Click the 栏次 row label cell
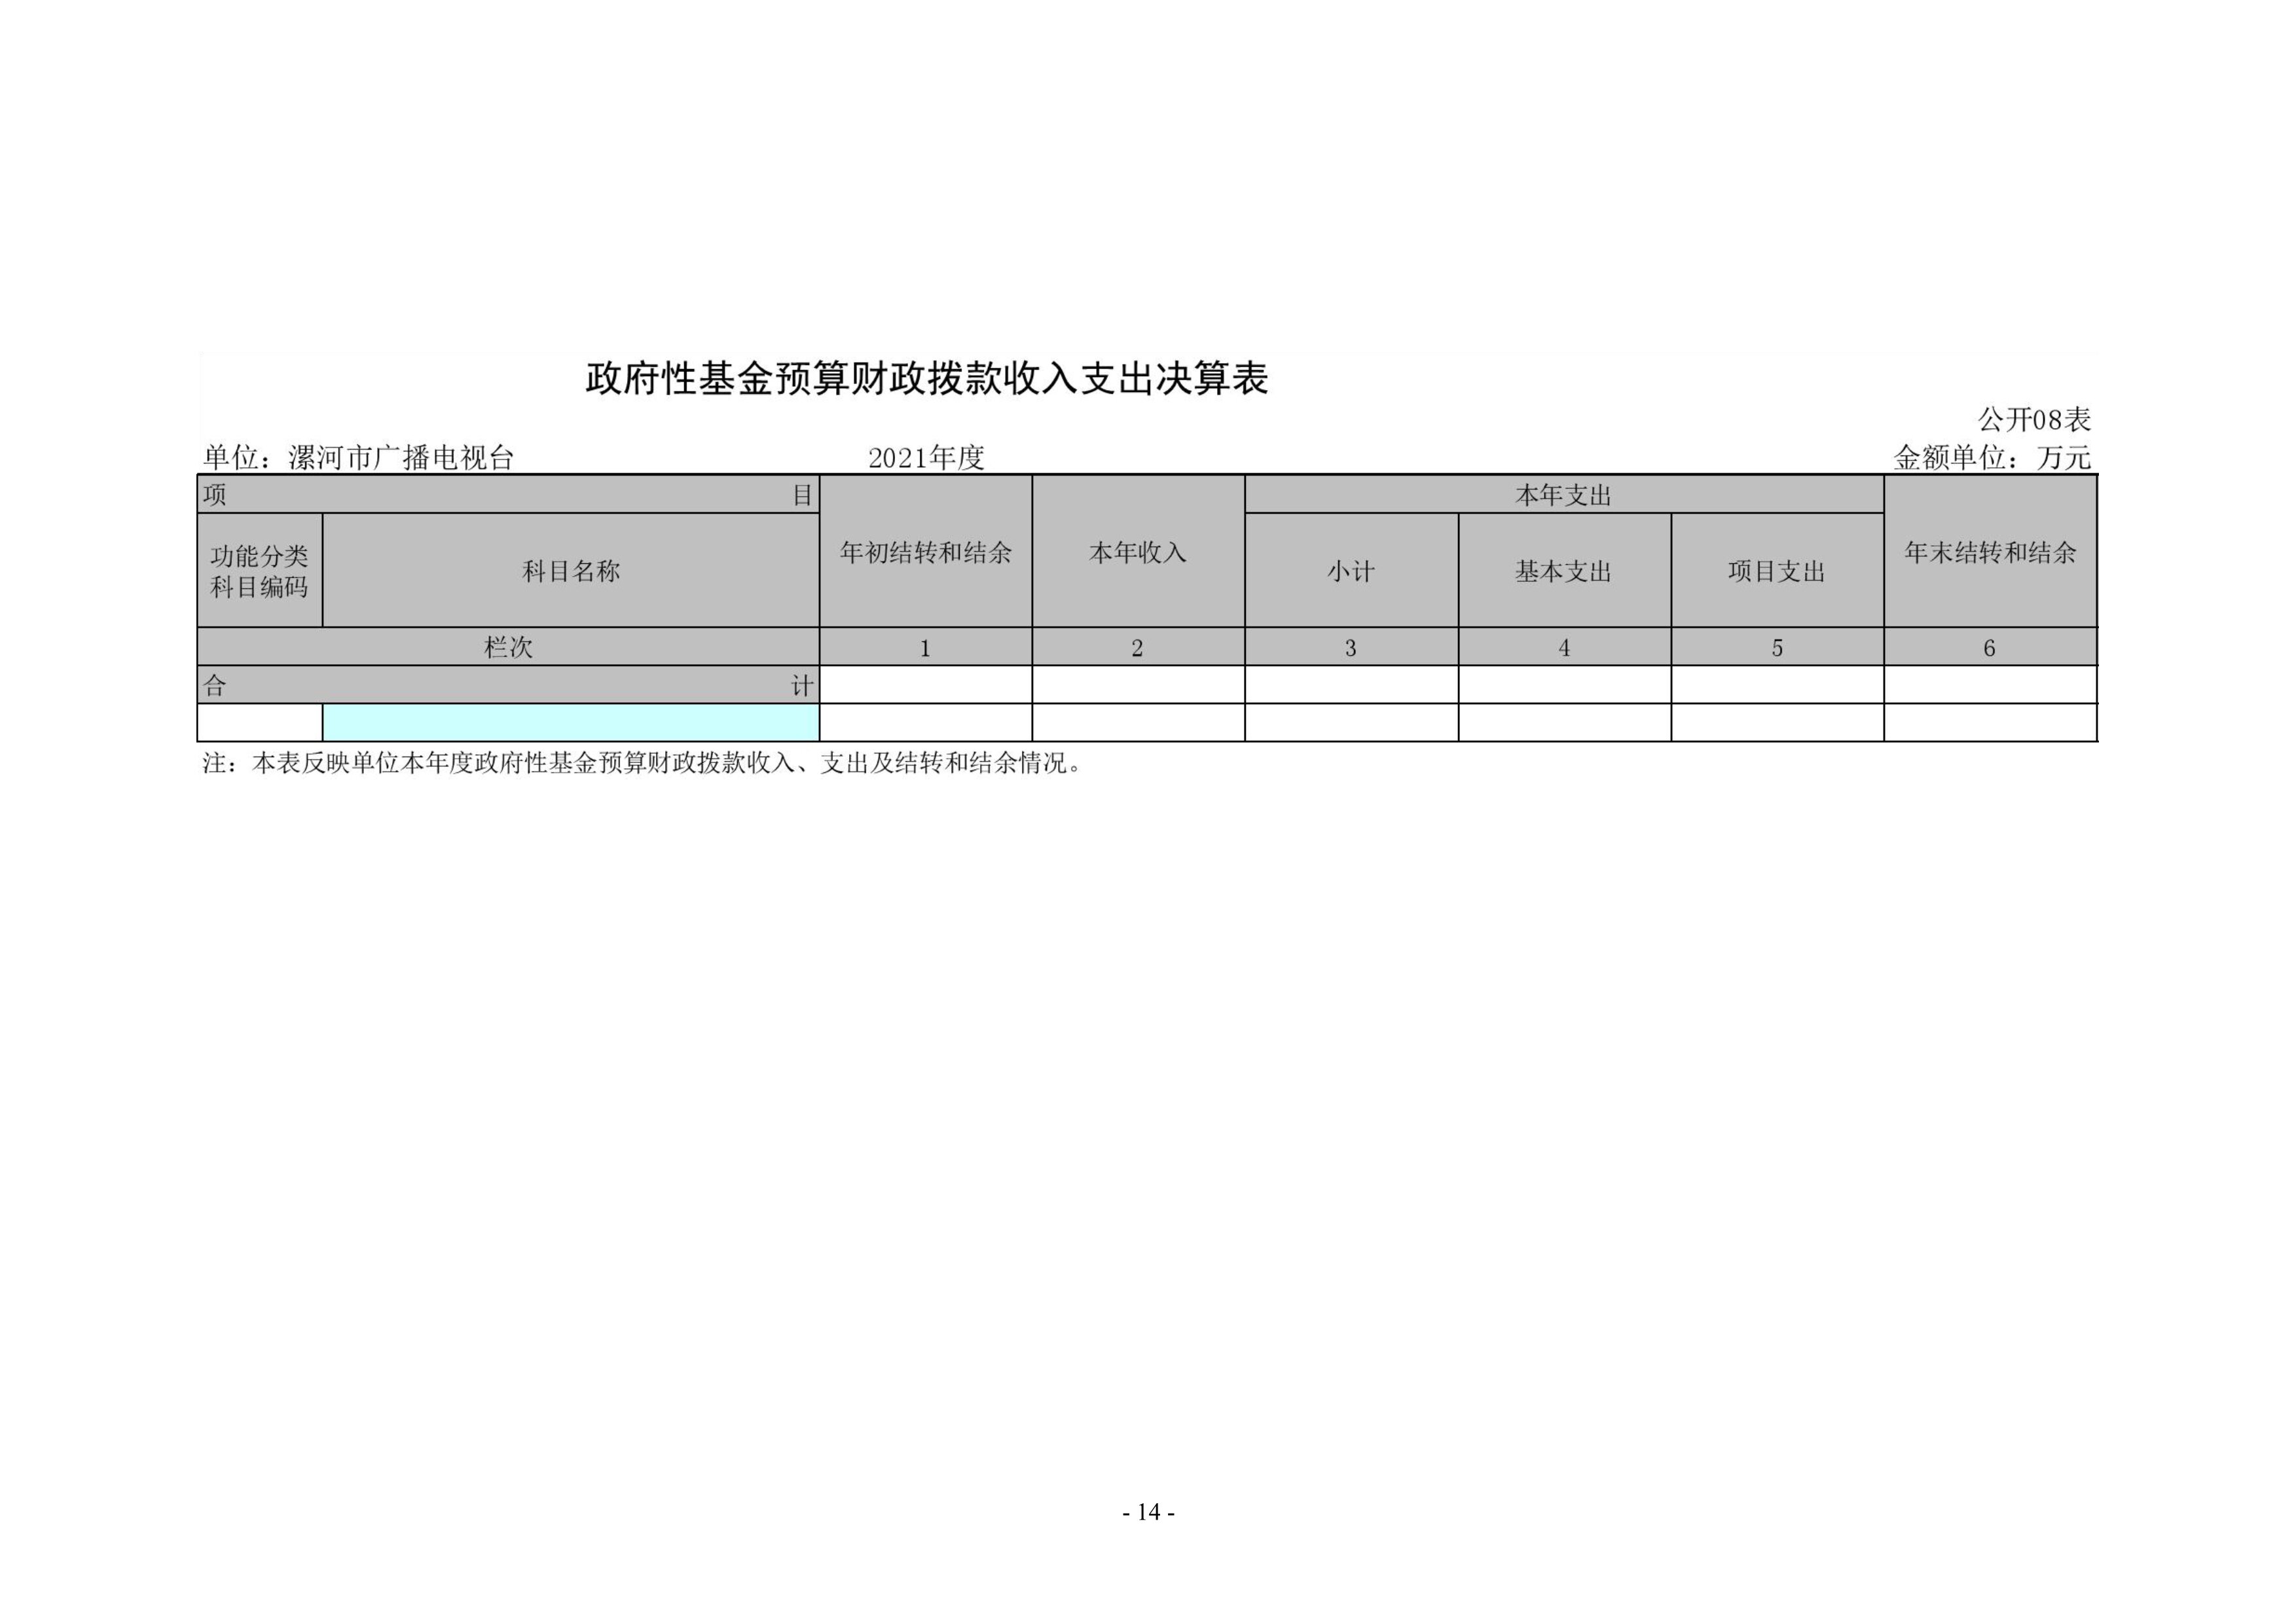 click(x=508, y=648)
